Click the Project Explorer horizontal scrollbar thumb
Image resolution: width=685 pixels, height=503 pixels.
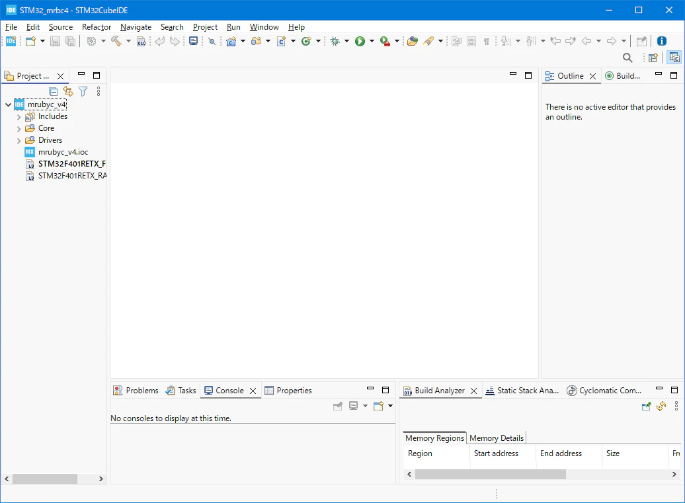tap(45, 479)
